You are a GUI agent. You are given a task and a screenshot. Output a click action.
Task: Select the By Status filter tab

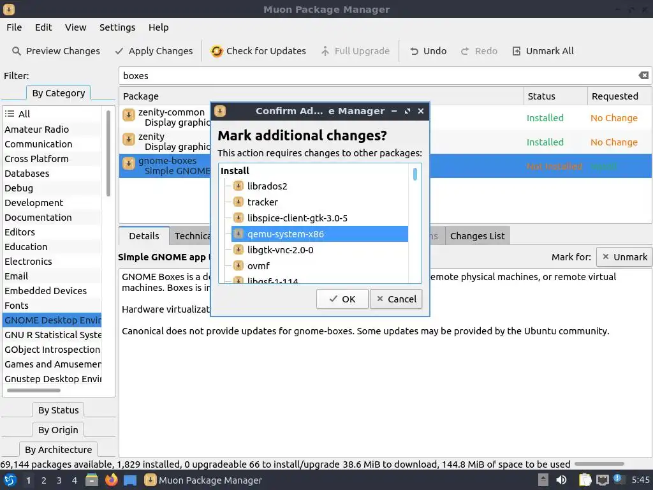coord(58,410)
